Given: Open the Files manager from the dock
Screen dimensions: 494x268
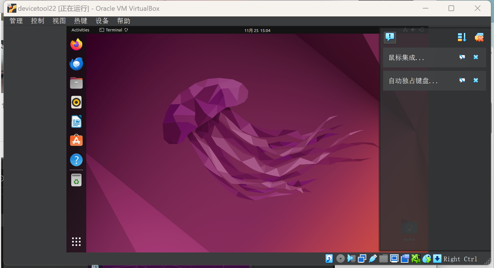Looking at the screenshot, I should click(x=76, y=83).
